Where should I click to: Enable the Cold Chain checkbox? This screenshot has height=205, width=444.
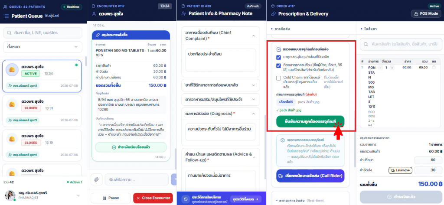pyautogui.click(x=278, y=78)
